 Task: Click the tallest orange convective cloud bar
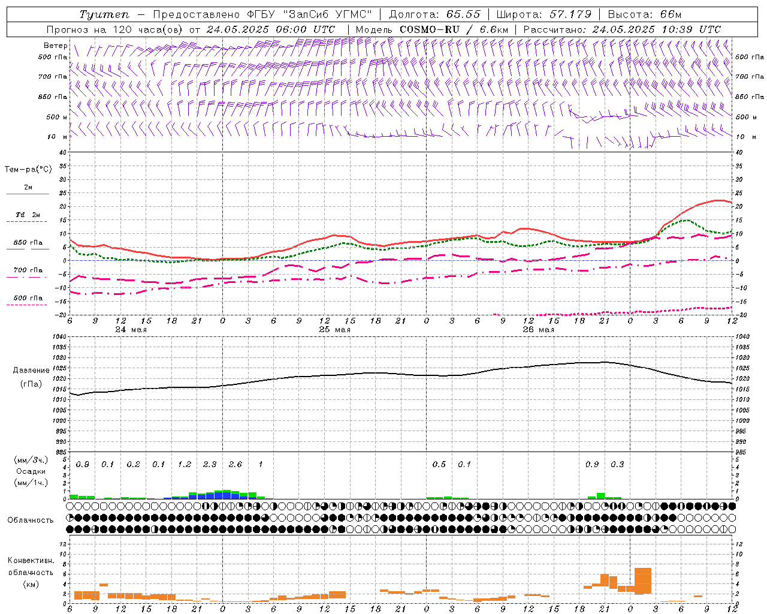pyautogui.click(x=643, y=581)
